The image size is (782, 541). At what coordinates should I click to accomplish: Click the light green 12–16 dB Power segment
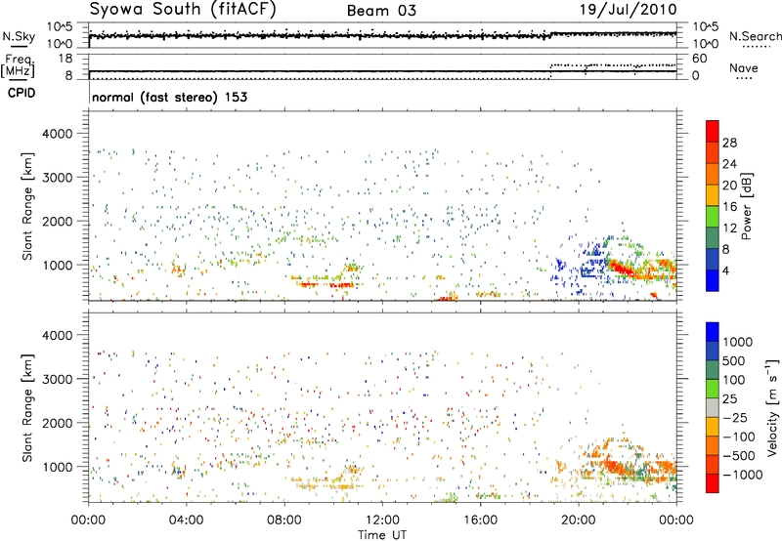pos(713,216)
